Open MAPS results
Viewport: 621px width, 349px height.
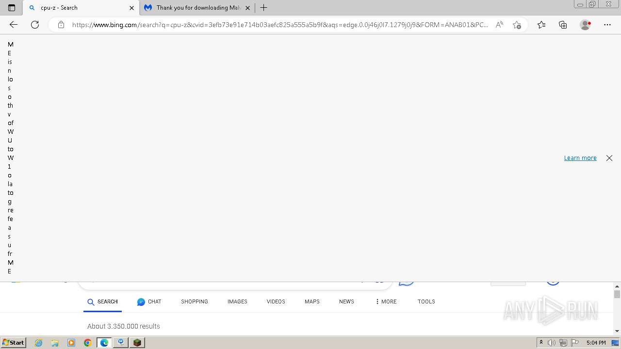[x=312, y=301]
